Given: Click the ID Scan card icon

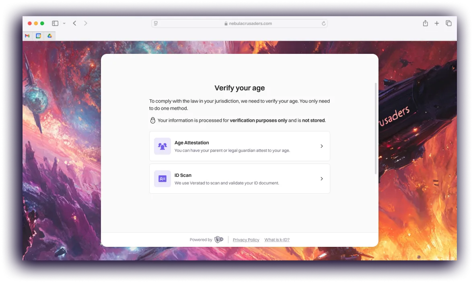Looking at the screenshot, I should (162, 179).
